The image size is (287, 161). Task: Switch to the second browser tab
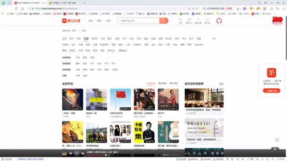click(64, 3)
